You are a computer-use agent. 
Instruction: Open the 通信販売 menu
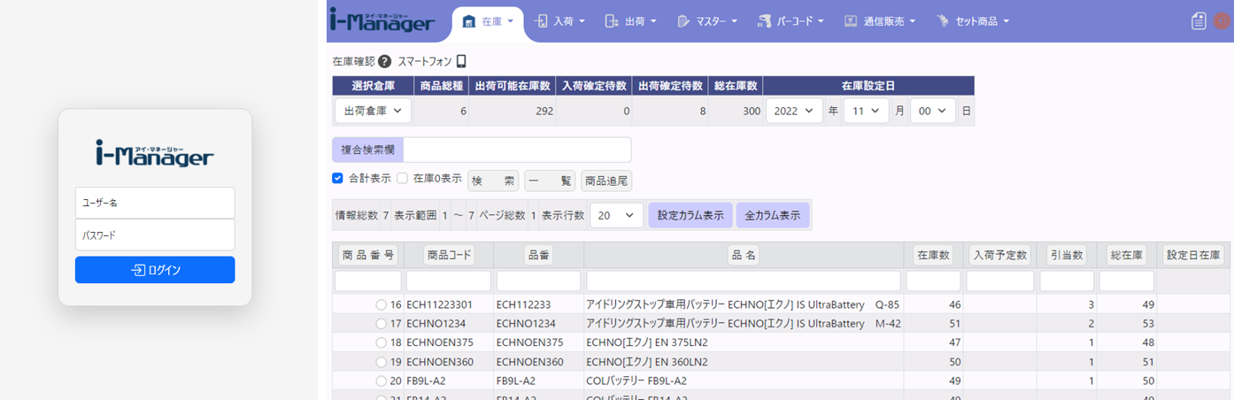879,21
